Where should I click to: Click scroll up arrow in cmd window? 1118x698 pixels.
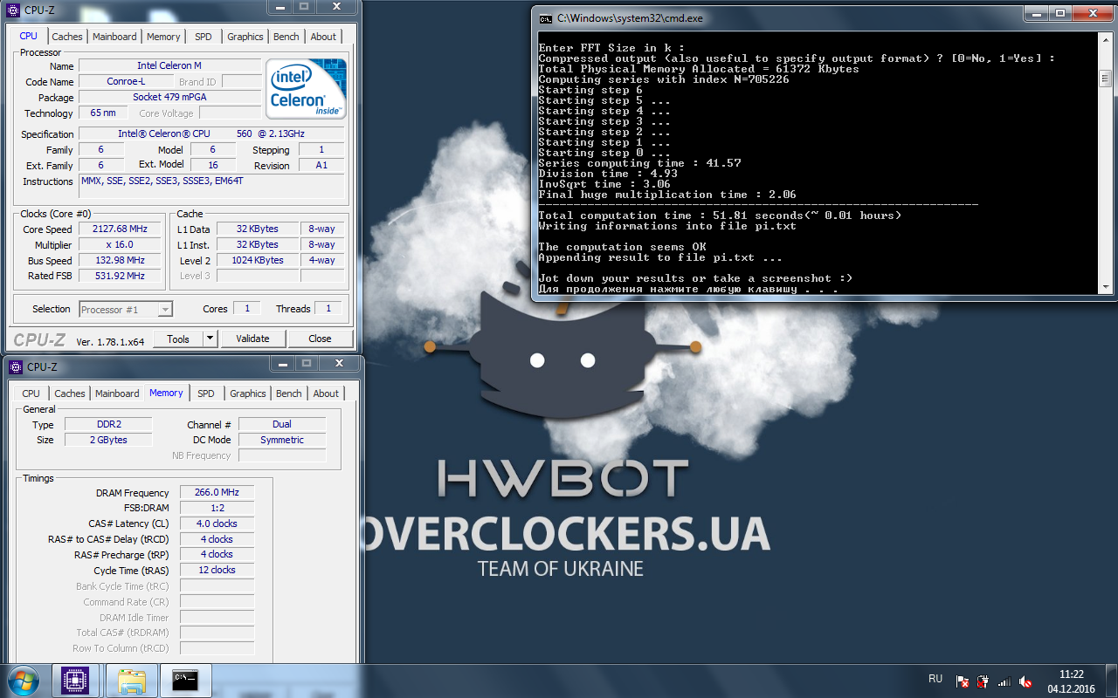1106,38
